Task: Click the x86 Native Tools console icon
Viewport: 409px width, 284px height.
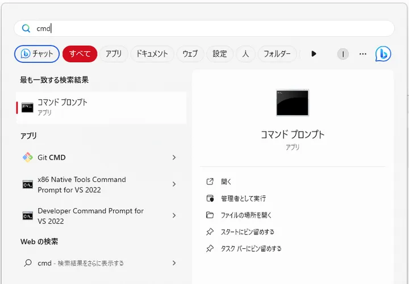Action: (27, 184)
